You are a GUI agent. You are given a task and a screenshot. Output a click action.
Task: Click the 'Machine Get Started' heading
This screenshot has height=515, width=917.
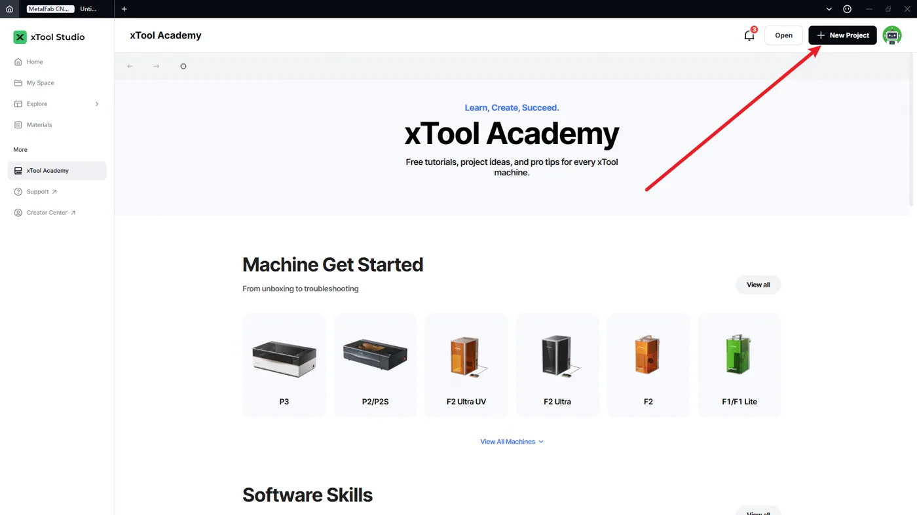(333, 264)
